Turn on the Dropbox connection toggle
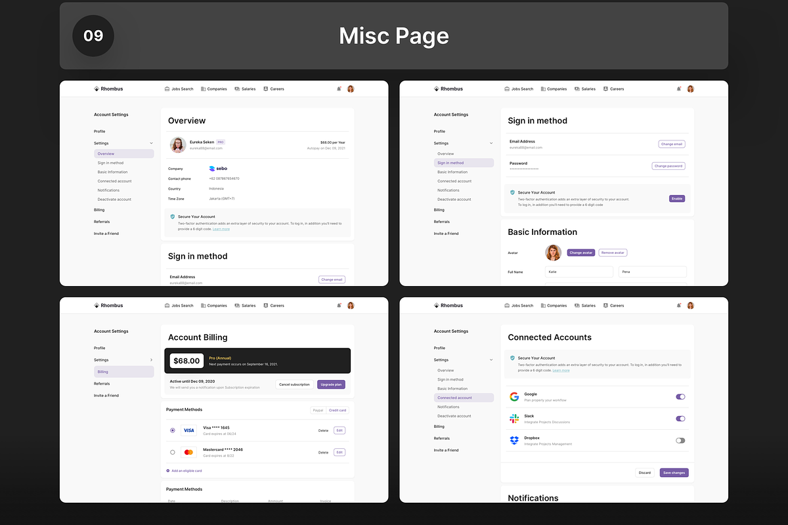 tap(680, 440)
